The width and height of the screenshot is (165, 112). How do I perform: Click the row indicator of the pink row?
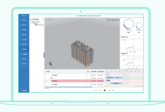tap(45, 81)
